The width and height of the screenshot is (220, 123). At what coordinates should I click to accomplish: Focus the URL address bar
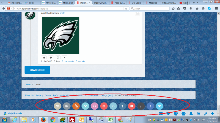[x=70, y=9]
